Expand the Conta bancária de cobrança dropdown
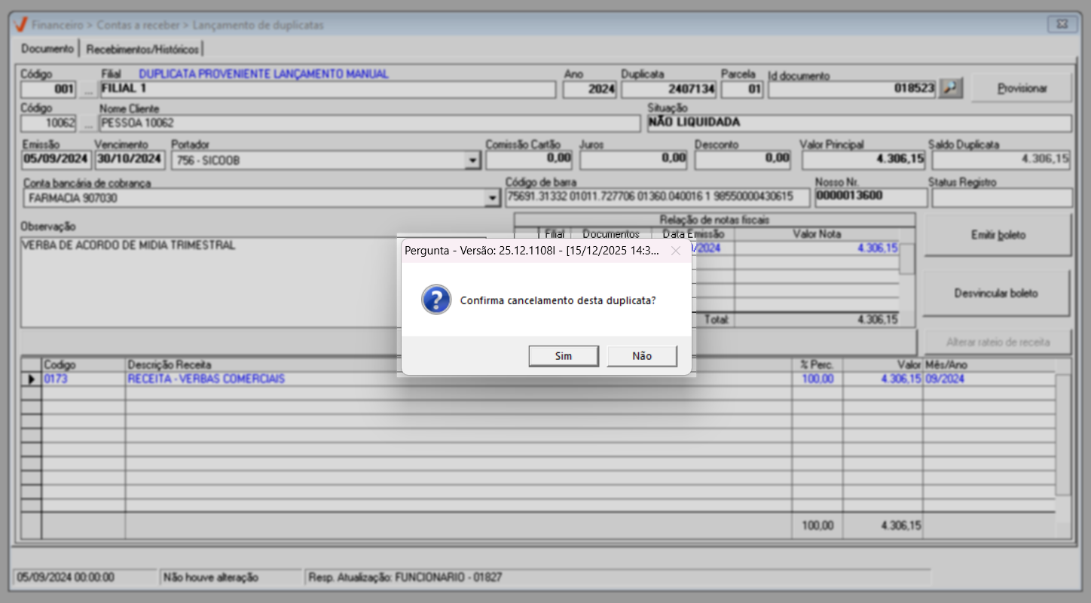Screen dimensions: 1091x603 (492, 198)
